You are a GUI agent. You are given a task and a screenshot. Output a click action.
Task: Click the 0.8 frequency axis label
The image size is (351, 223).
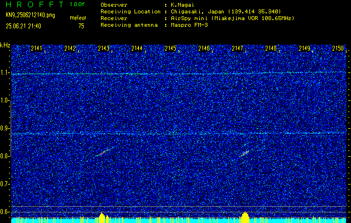(4, 156)
